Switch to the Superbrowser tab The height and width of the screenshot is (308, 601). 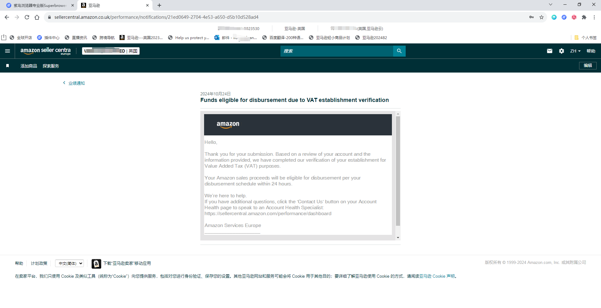pos(40,5)
